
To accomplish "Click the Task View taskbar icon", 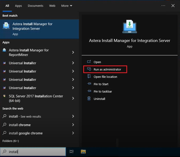I will pos(71,151).
